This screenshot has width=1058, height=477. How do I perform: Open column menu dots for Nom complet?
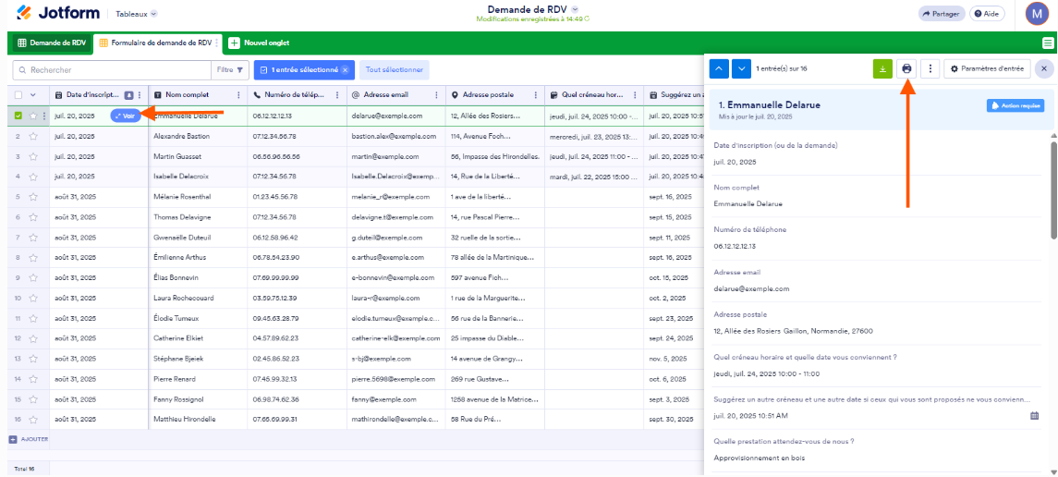pyautogui.click(x=239, y=95)
